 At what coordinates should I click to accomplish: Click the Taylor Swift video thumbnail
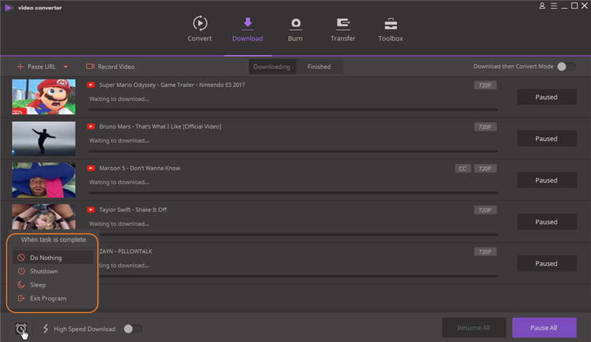click(x=44, y=217)
